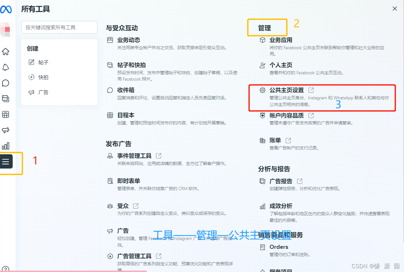
Task: Click the 事件管理工具 nodes icon
Action: [110, 156]
